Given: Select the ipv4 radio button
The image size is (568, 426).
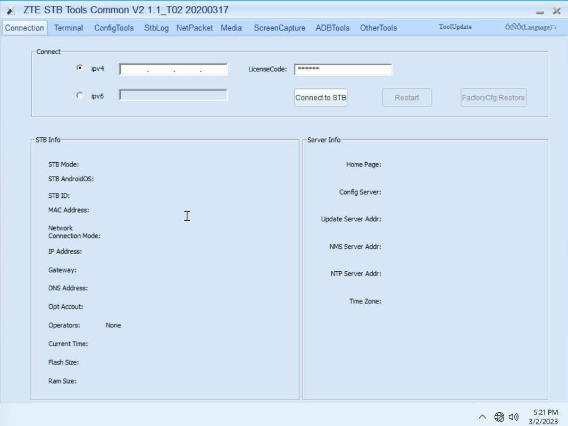Looking at the screenshot, I should click(80, 68).
